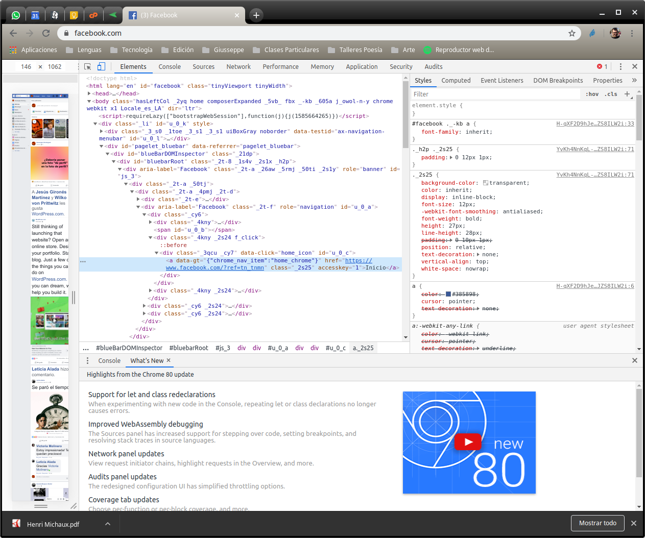Open the Clases Particulares bookmark folder
The image size is (645, 538).
point(285,50)
